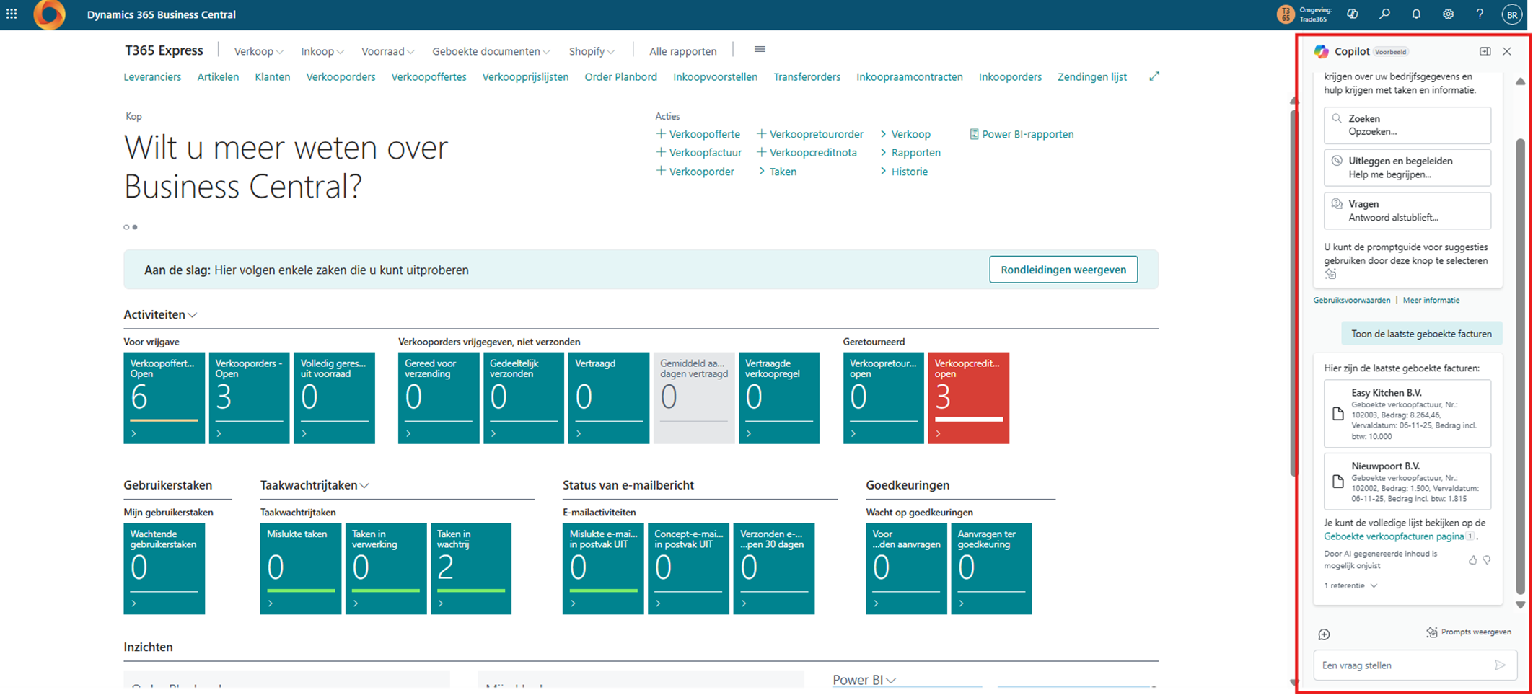The width and height of the screenshot is (1533, 695).
Task: Click the Copilot icon in top bar
Action: coord(1353,14)
